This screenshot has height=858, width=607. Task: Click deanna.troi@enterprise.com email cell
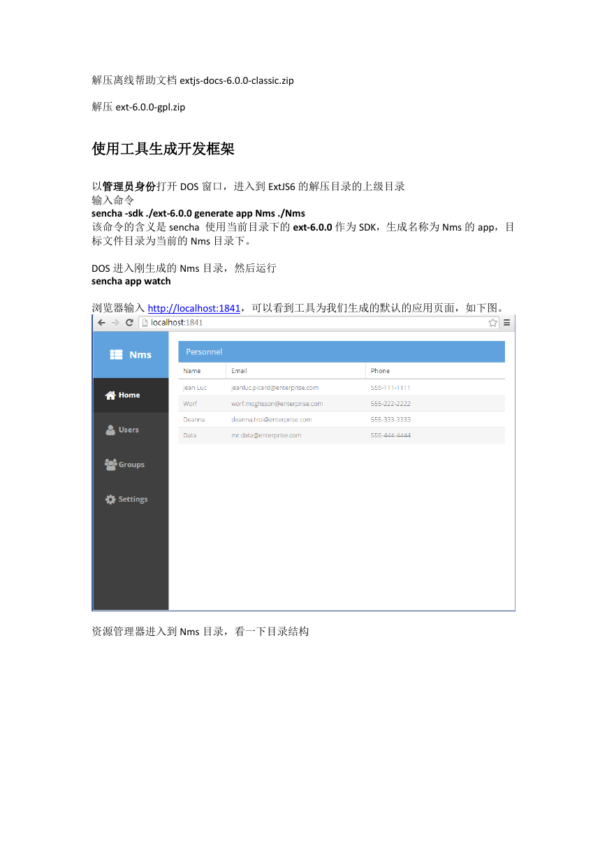point(272,419)
